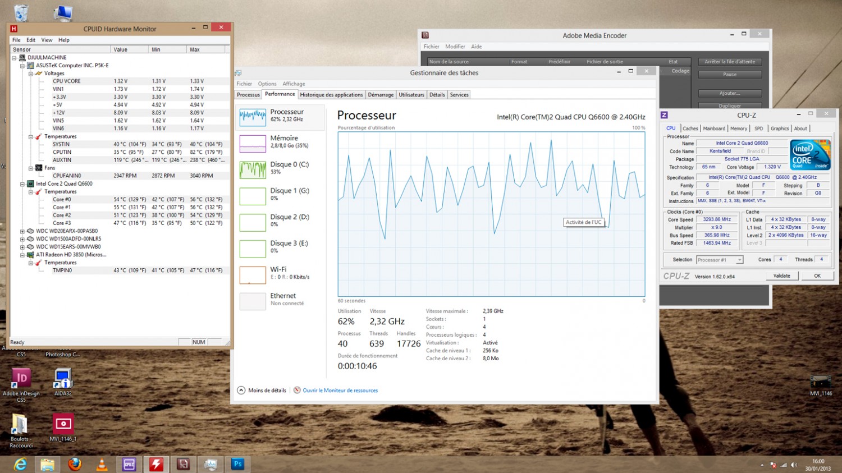Launch VLC media player from taskbar
The image size is (842, 473).
(x=102, y=464)
